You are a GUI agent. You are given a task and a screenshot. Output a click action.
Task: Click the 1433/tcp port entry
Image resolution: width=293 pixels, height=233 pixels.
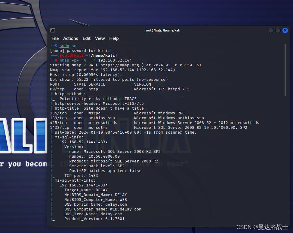tap(60, 128)
